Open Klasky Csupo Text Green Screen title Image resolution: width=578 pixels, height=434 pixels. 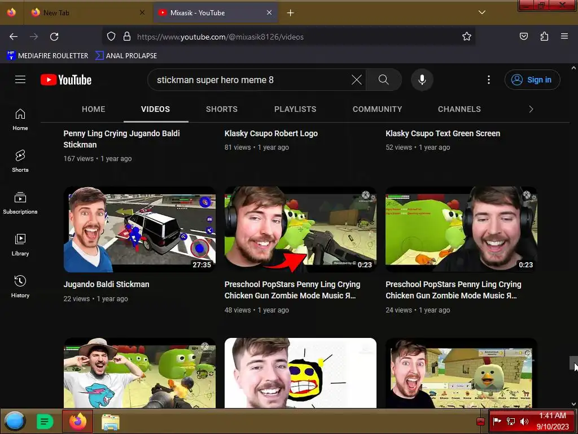(443, 133)
